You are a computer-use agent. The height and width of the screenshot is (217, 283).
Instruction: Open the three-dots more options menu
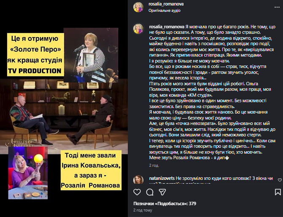click(277, 7)
